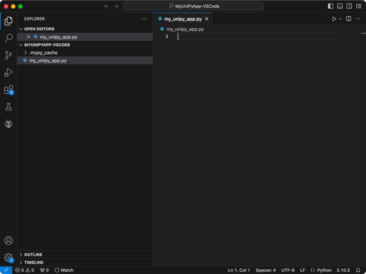The image size is (366, 274).
Task: Open the Manage settings gear
Action: pyautogui.click(x=9, y=257)
